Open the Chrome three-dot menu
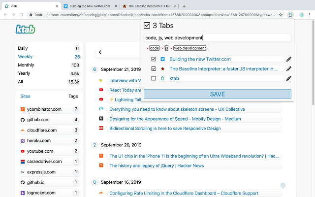Image resolution: width=315 pixels, height=197 pixels. (x=310, y=15)
